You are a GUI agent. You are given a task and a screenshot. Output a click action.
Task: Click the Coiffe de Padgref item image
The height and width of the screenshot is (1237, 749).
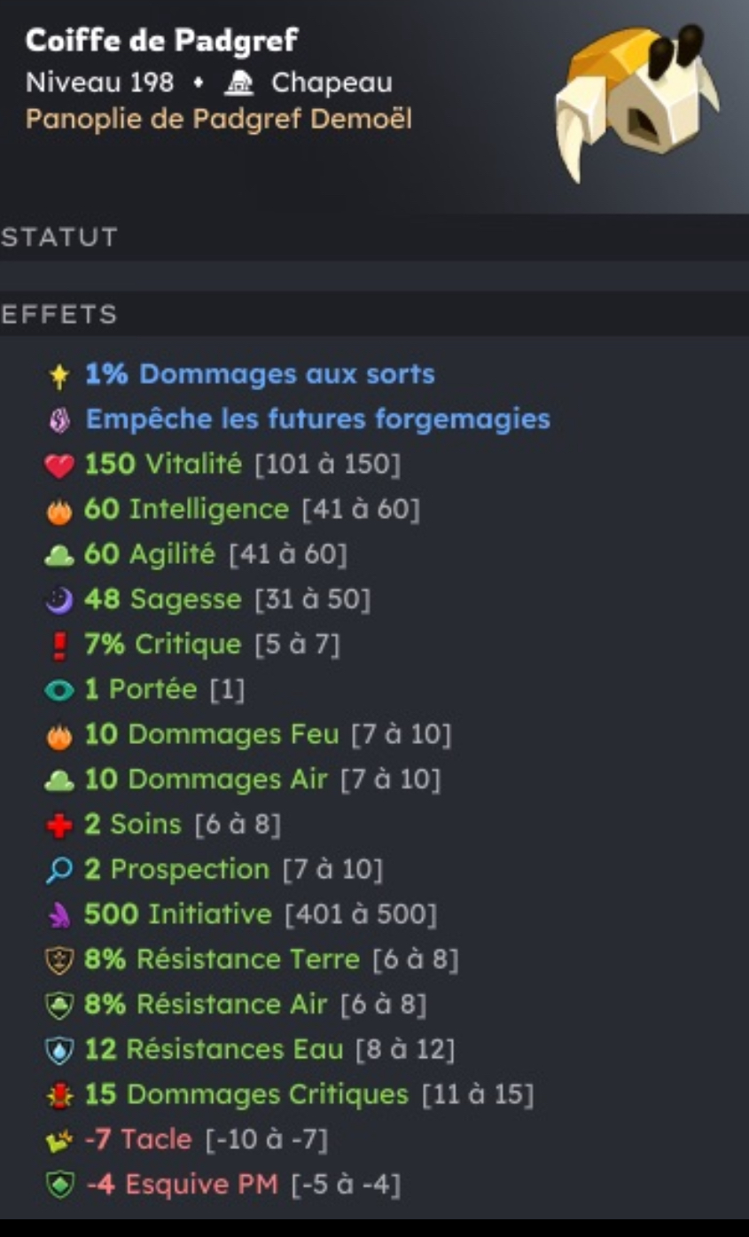635,100
